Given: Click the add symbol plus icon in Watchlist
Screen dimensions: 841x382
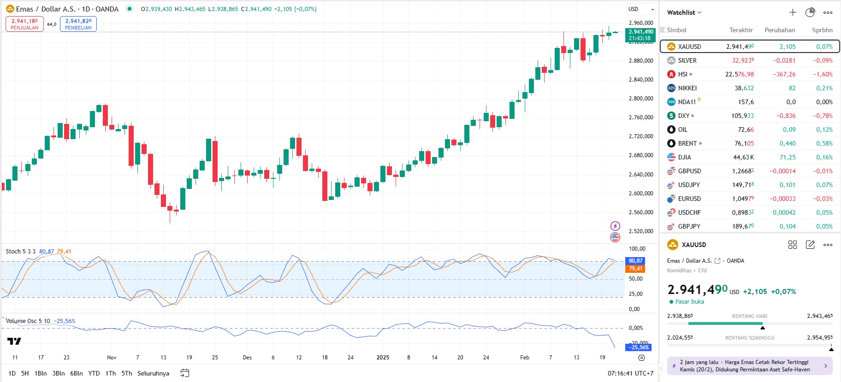Looking at the screenshot, I should [x=793, y=12].
